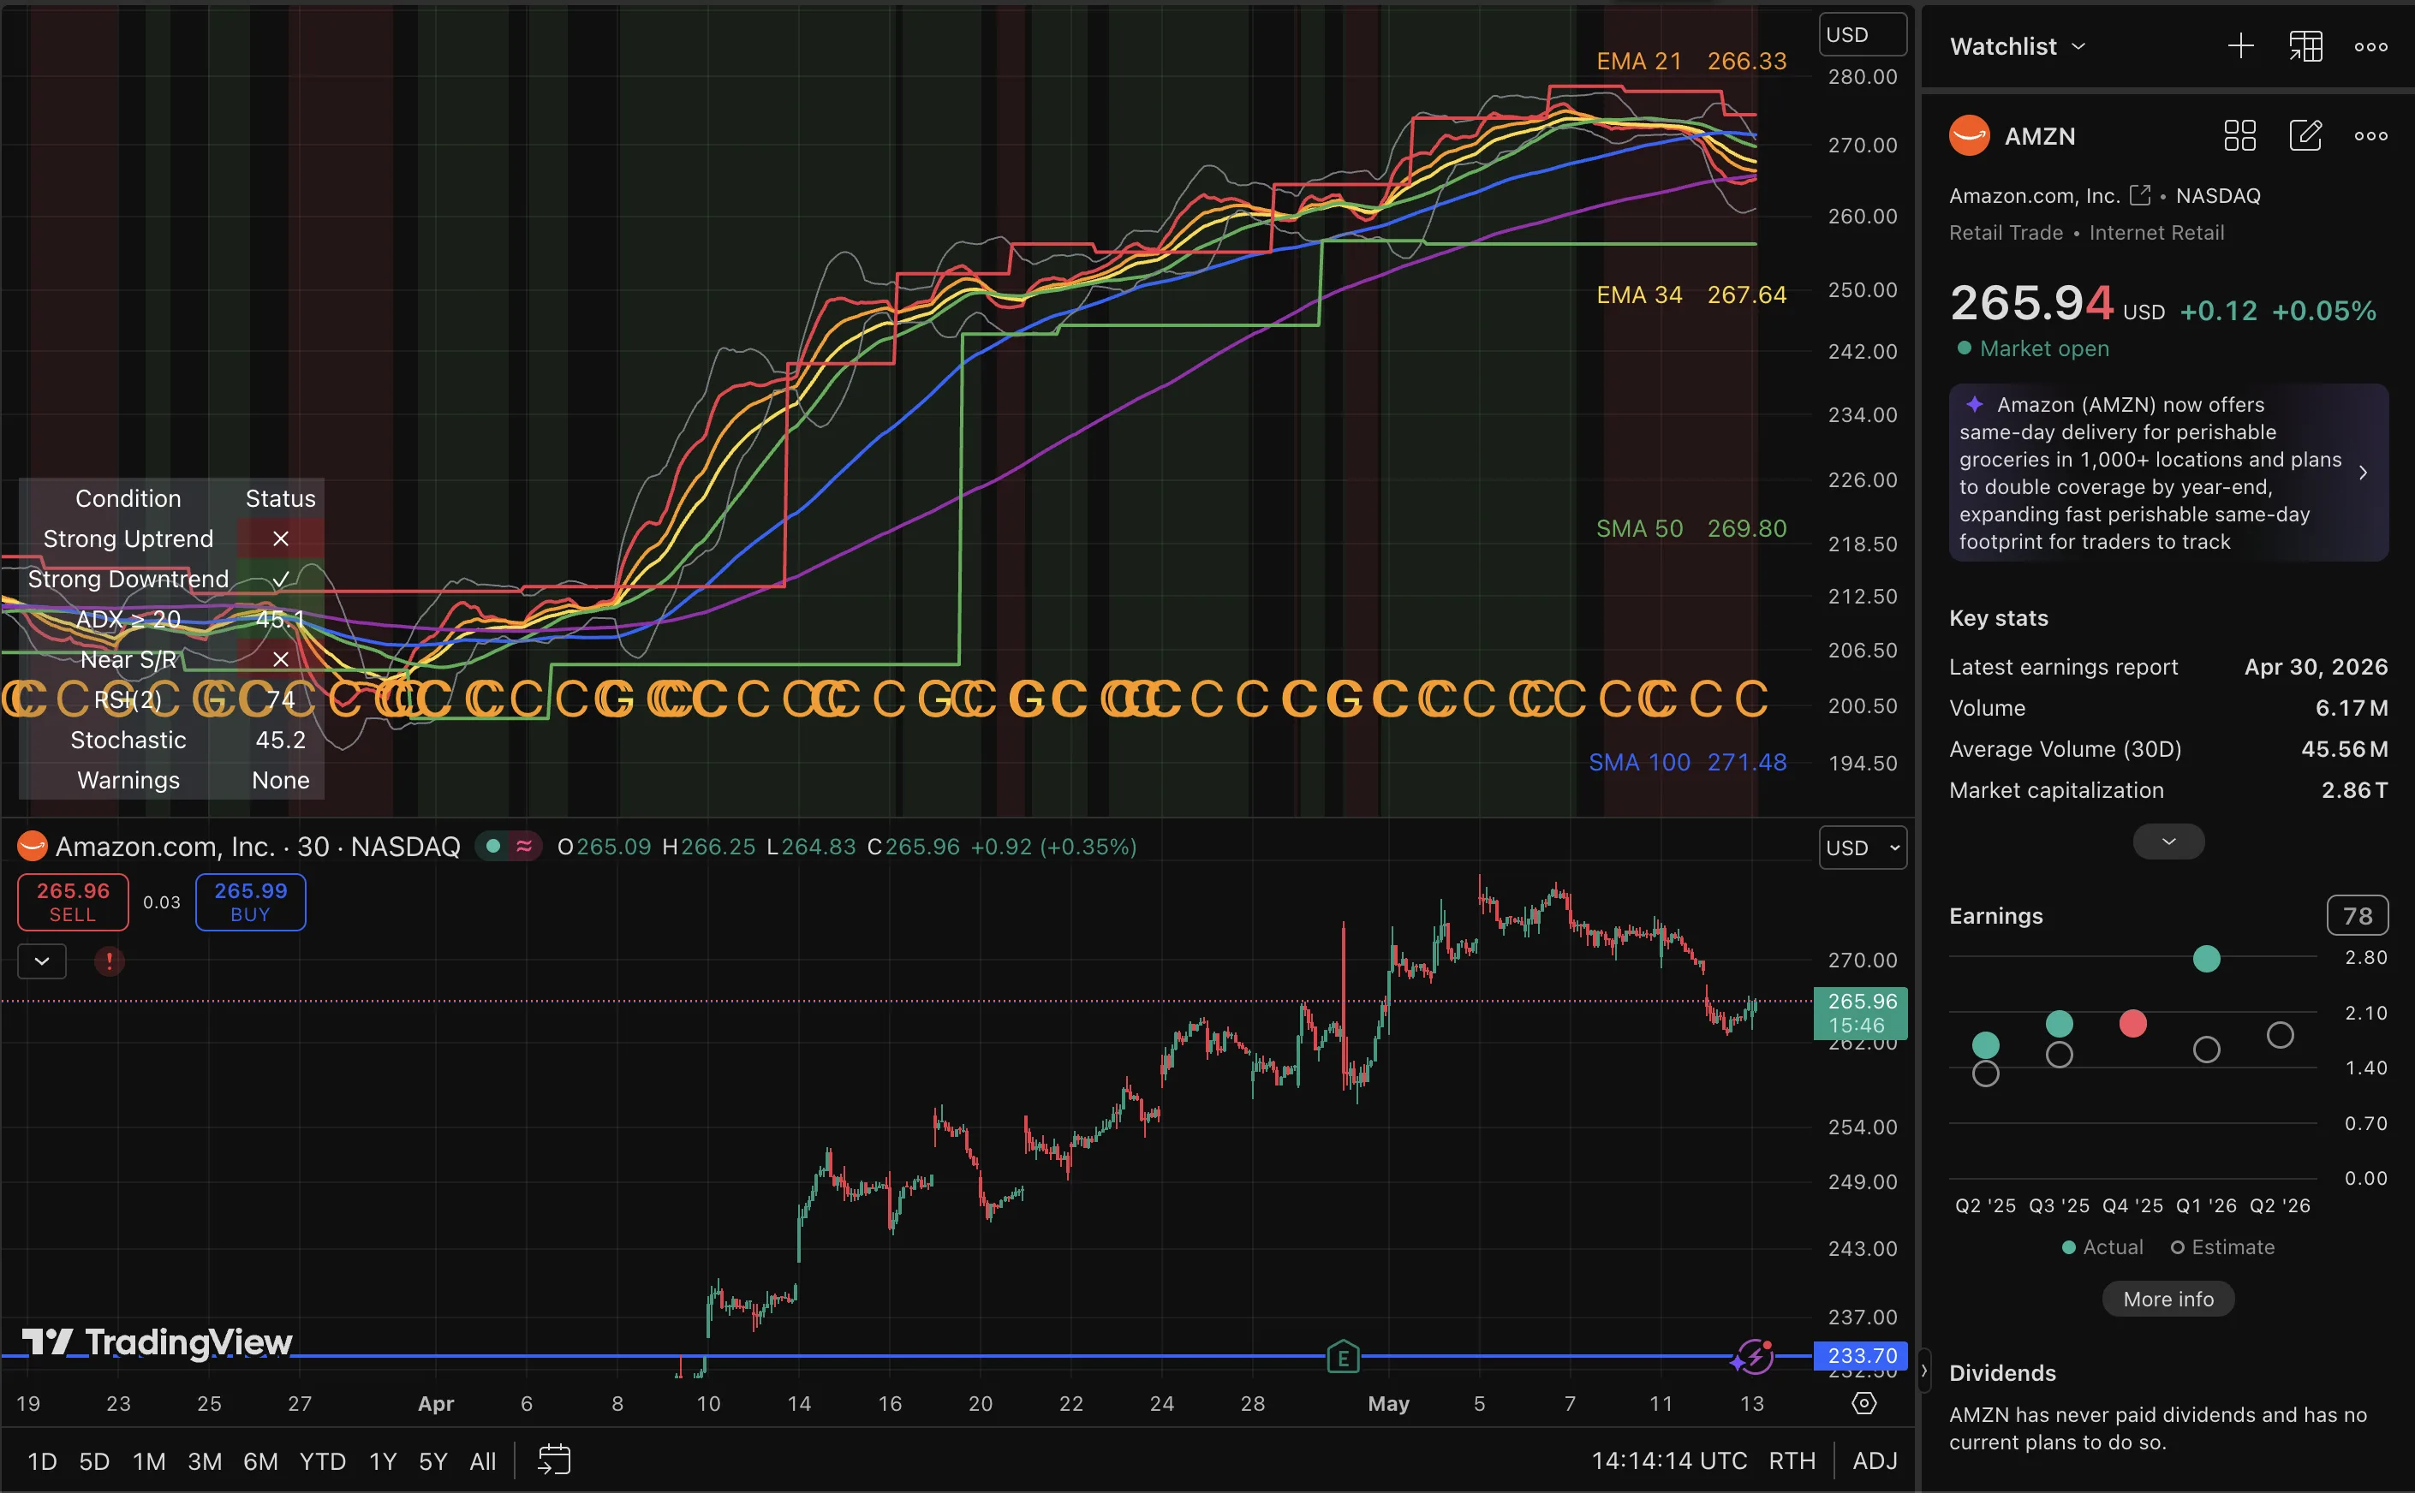Click the EMA 21 266.33 label
Screen dimensions: 2415x1493
point(1691,62)
